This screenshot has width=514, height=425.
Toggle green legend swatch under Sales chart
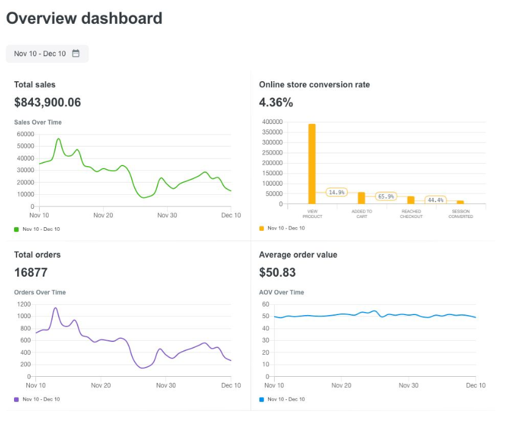pos(16,230)
